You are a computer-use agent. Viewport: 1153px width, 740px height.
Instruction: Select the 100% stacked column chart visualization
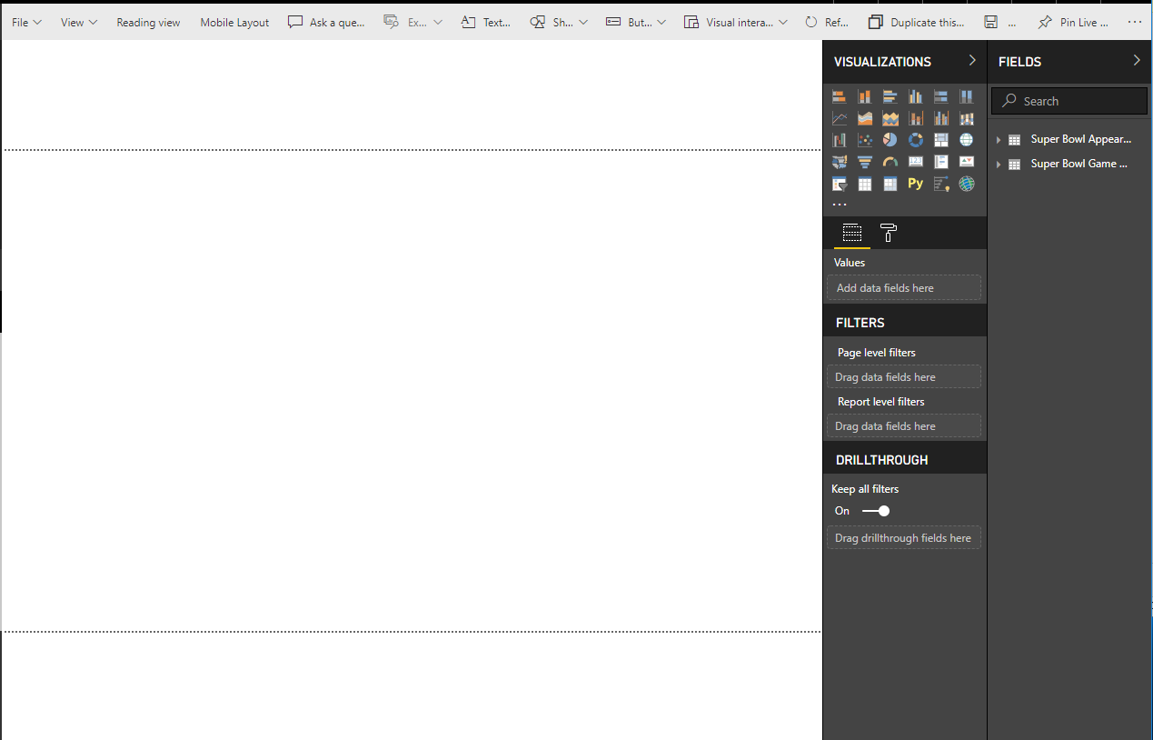coord(967,96)
